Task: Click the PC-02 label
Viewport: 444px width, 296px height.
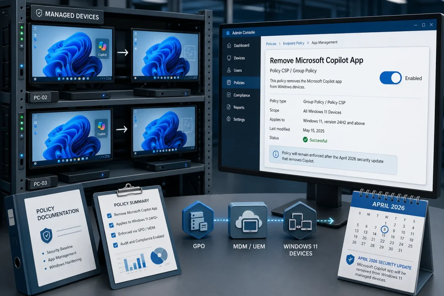Action: click(40, 98)
